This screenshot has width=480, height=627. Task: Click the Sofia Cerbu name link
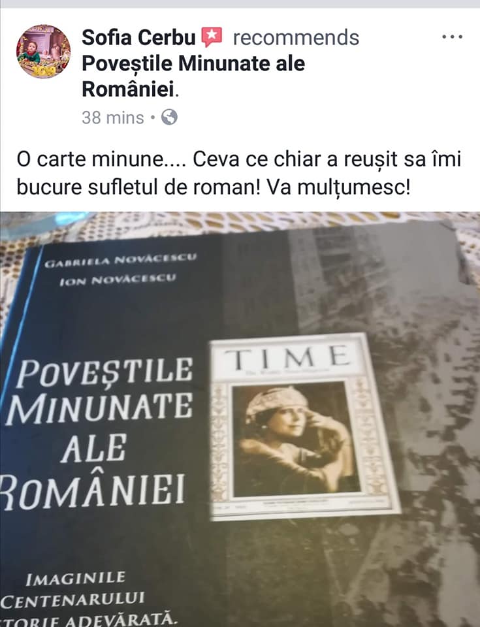click(139, 38)
